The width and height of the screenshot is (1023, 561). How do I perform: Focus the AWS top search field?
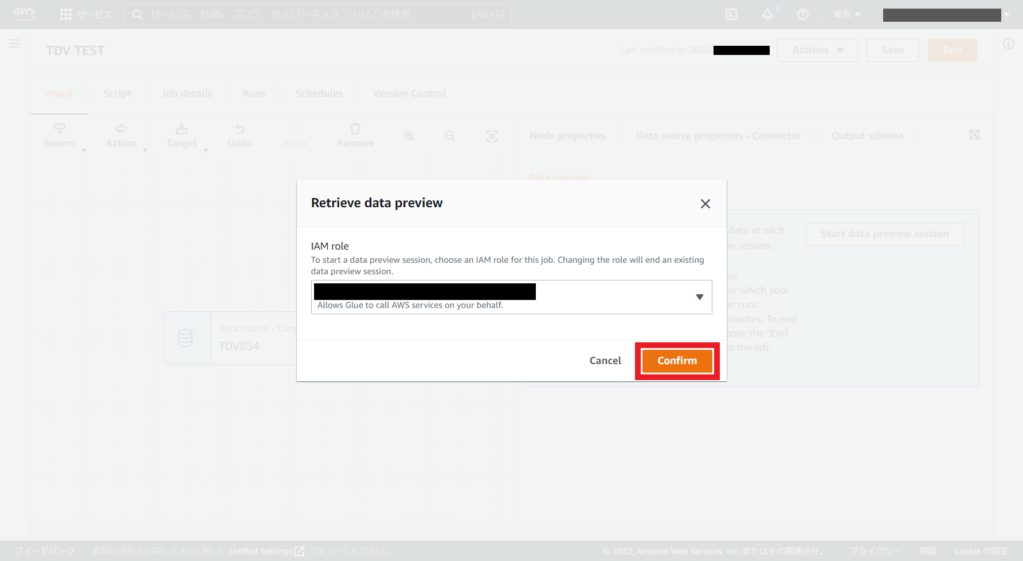point(318,14)
